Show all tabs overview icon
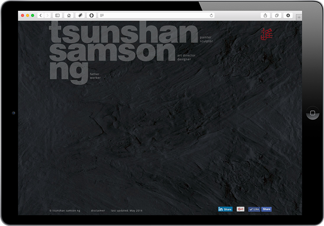 click(277, 16)
